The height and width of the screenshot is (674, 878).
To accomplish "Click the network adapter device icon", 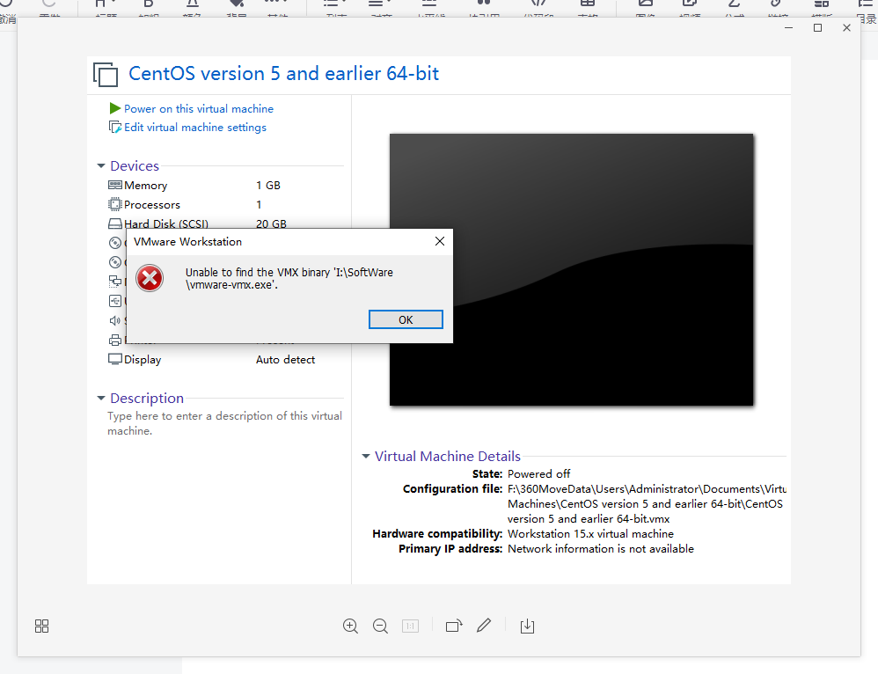I will tap(114, 281).
